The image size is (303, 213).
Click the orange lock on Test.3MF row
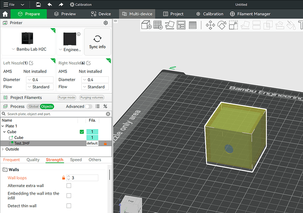(105, 143)
